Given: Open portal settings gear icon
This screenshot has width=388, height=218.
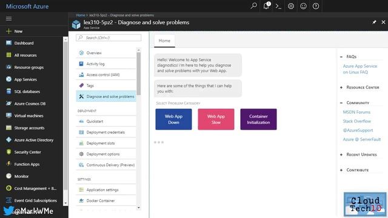Looking at the screenshot, I should 291,6.
